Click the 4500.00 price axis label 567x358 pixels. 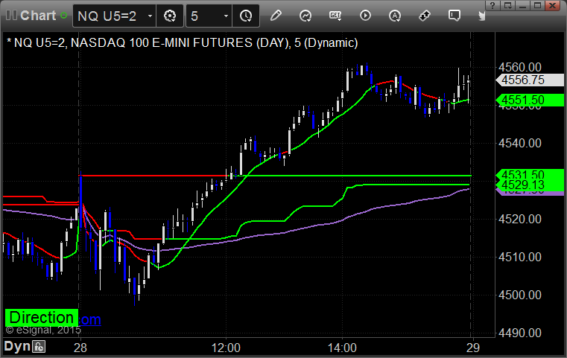[x=519, y=295]
